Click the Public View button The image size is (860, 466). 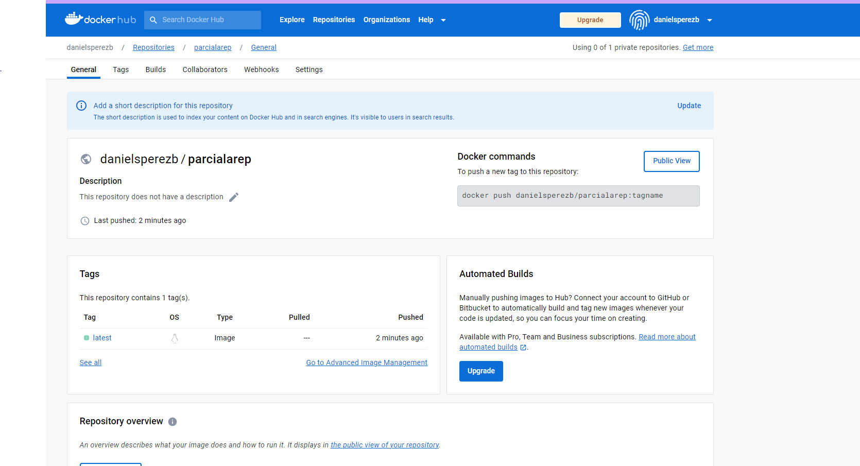point(671,161)
